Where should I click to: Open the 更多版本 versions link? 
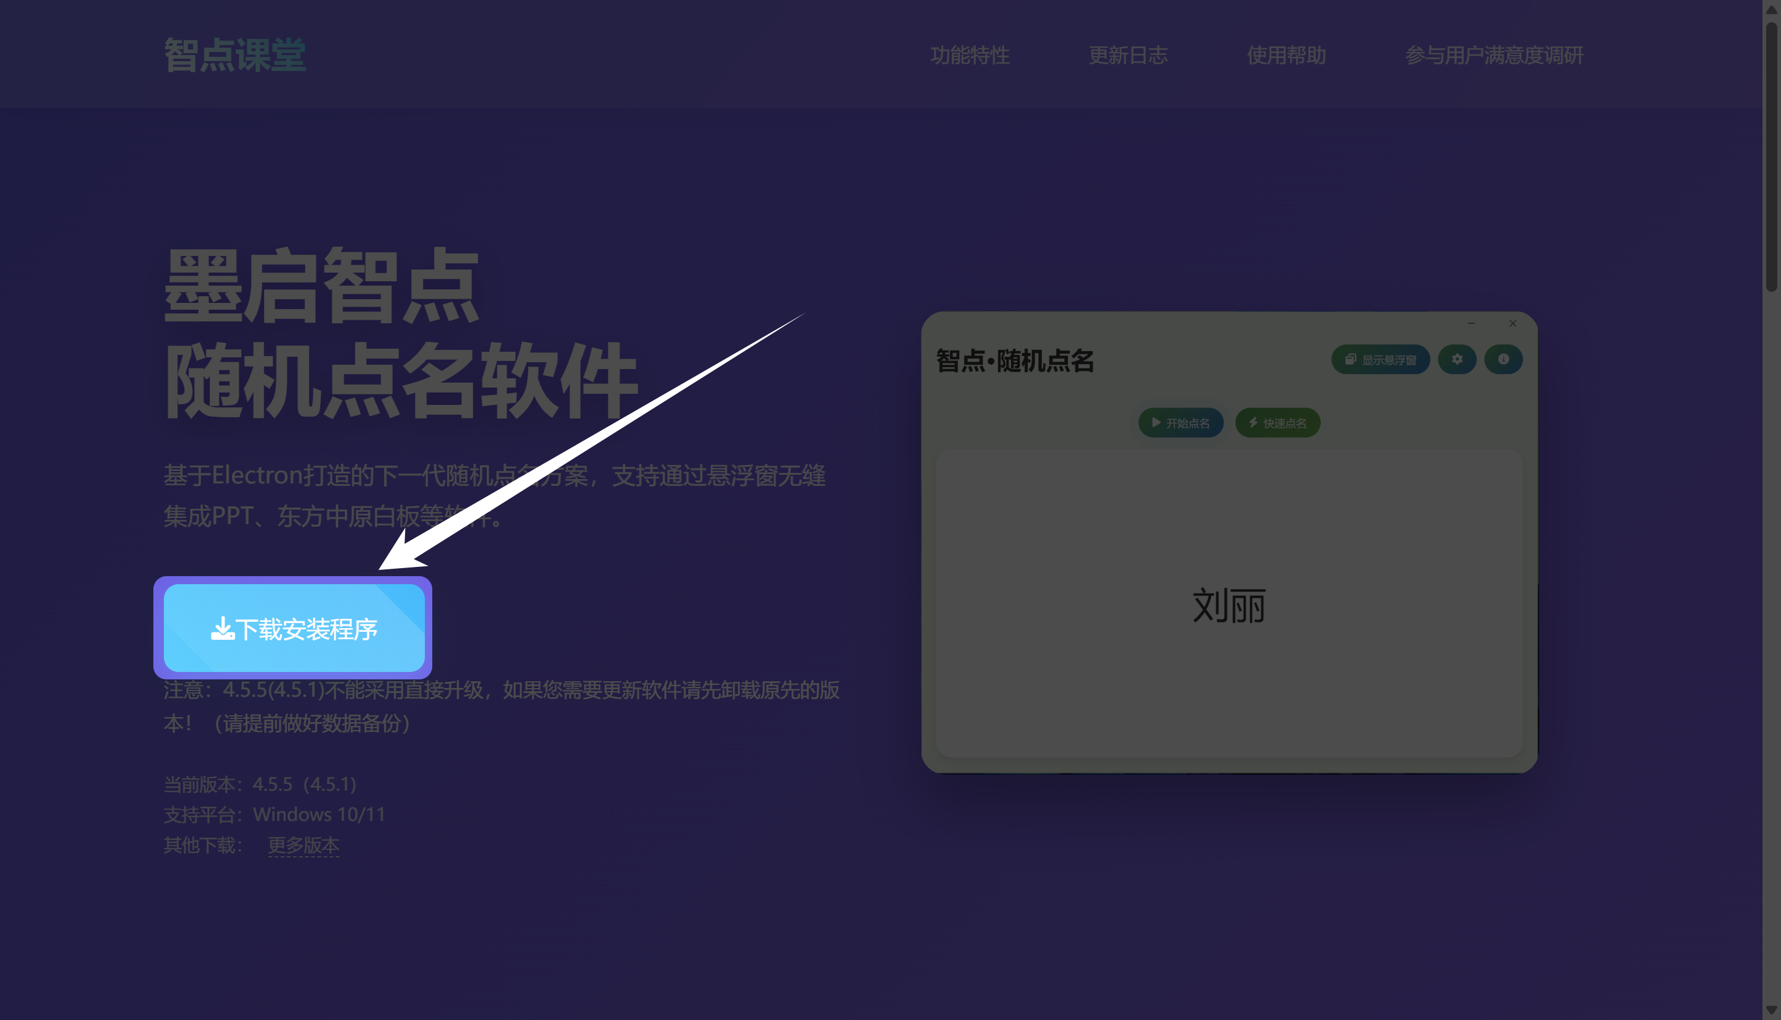tap(304, 845)
